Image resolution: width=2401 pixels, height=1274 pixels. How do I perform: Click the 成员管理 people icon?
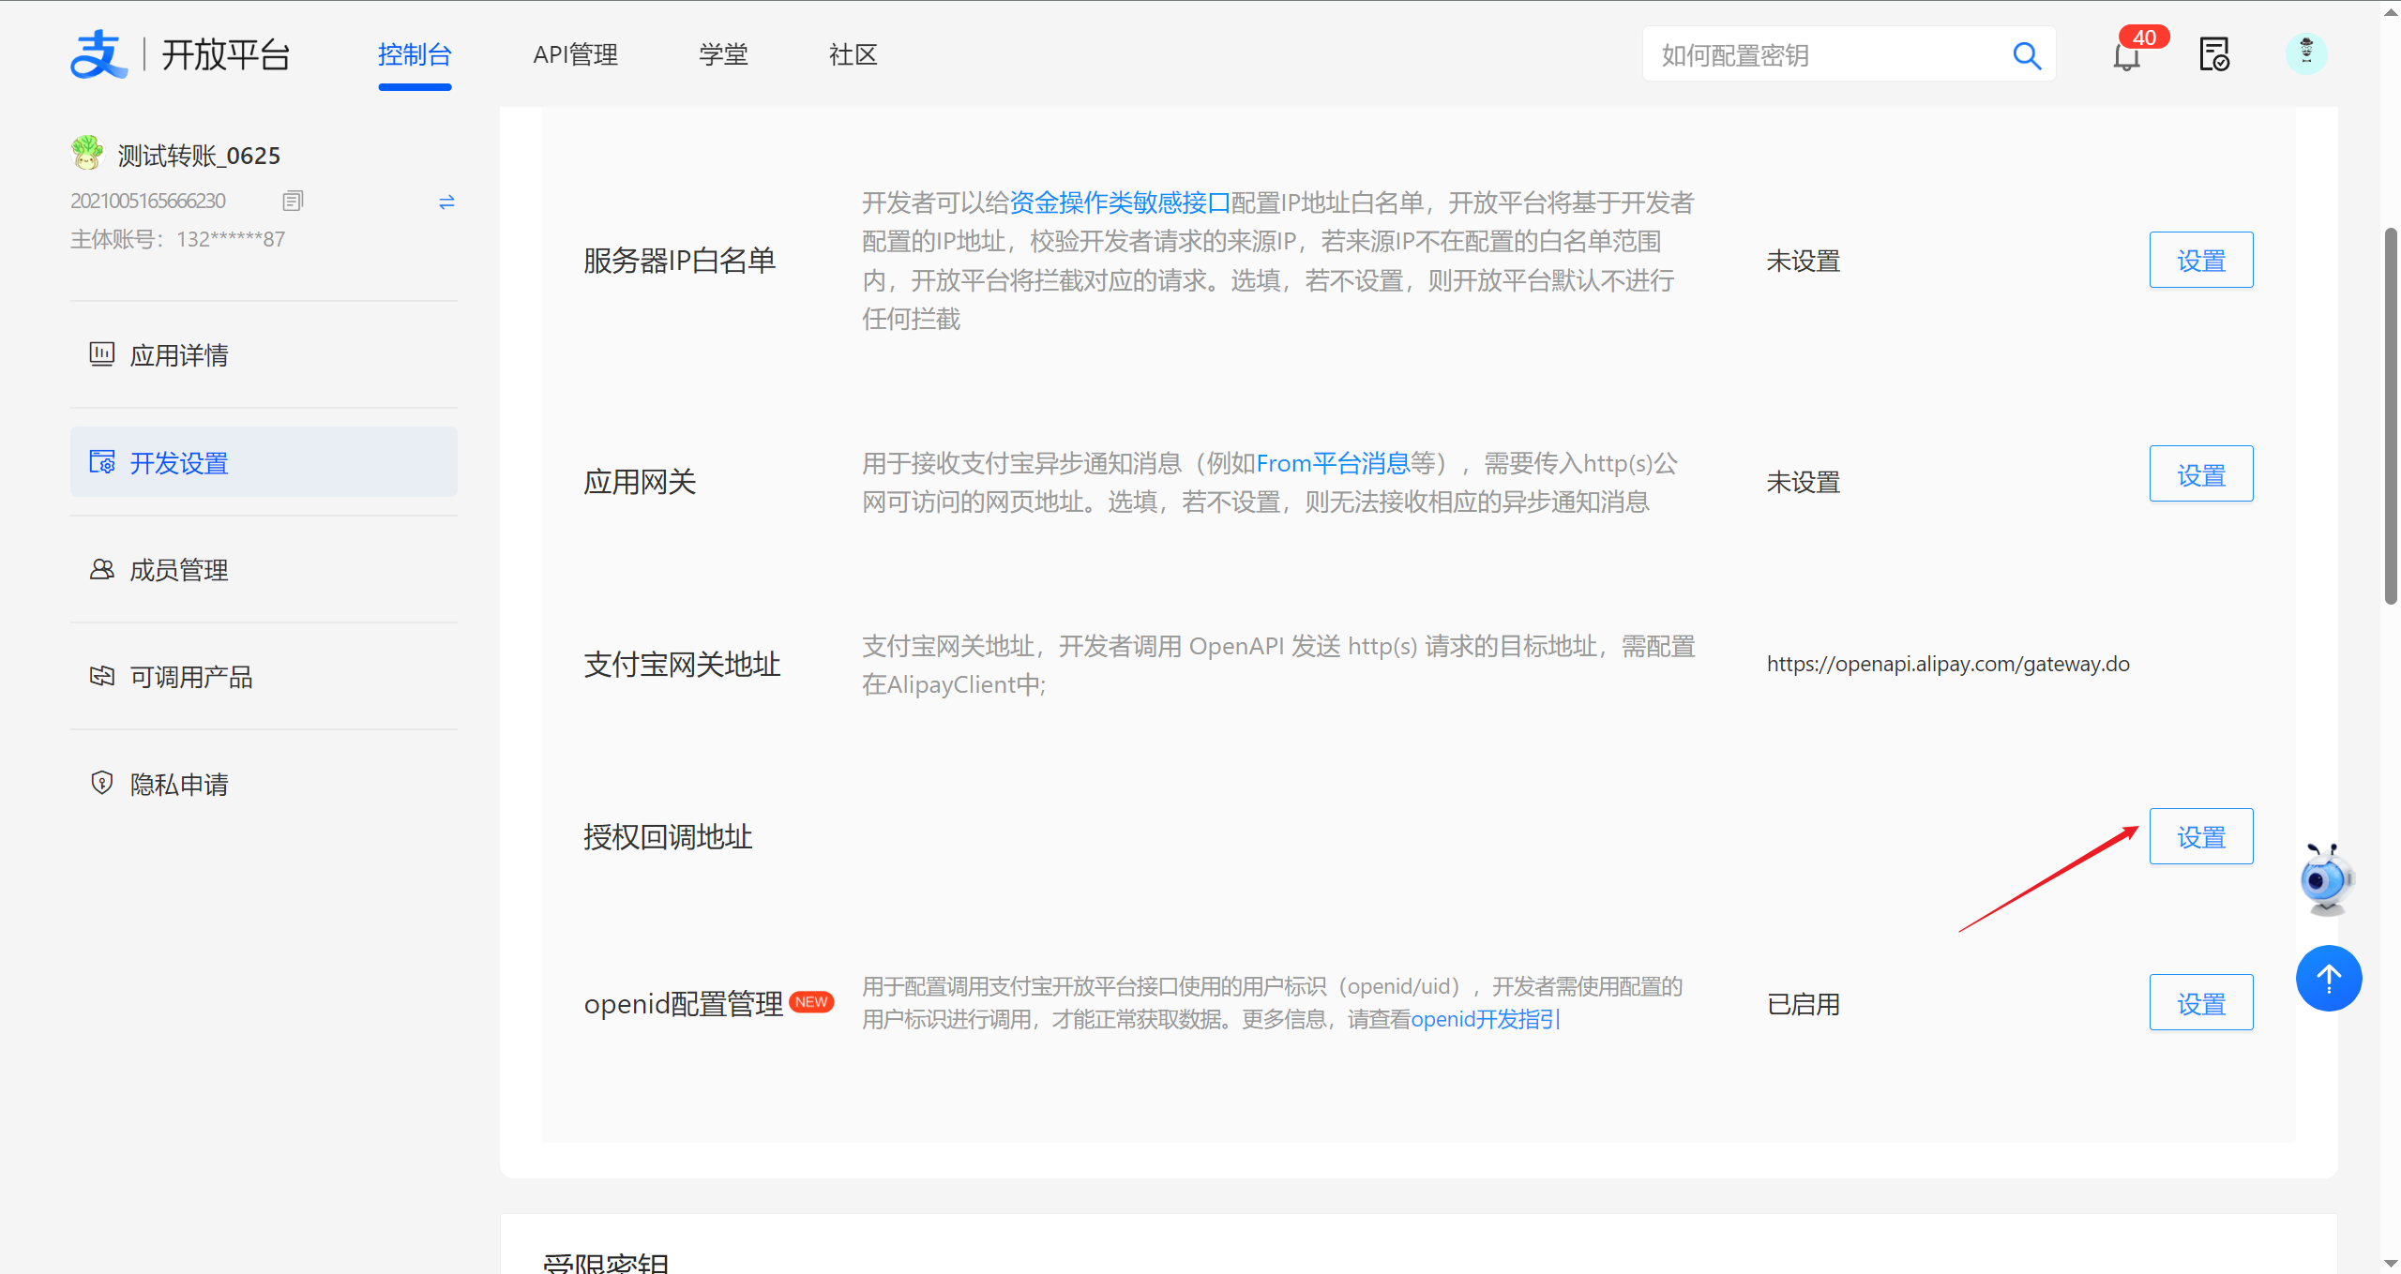[102, 569]
